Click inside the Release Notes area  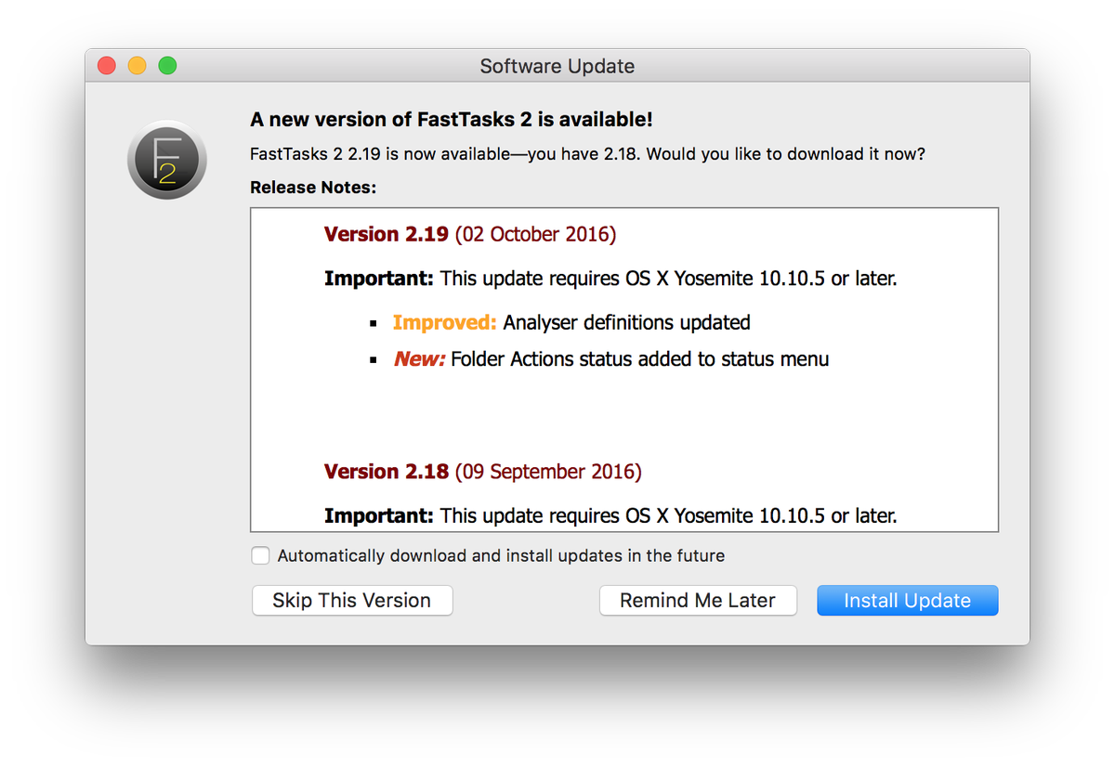(x=624, y=409)
